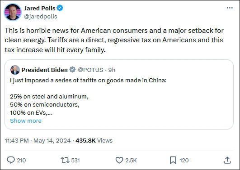
Task: Click Jared Polis verified badge
Action: coord(60,8)
